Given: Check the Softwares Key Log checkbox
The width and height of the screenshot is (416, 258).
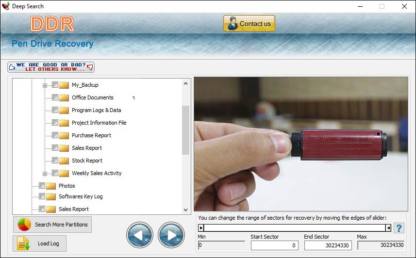Looking at the screenshot, I should pos(42,196).
